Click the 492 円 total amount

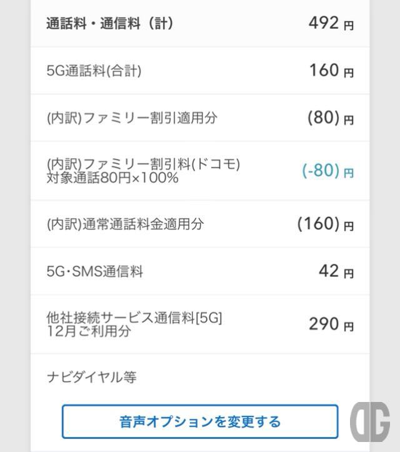(331, 23)
